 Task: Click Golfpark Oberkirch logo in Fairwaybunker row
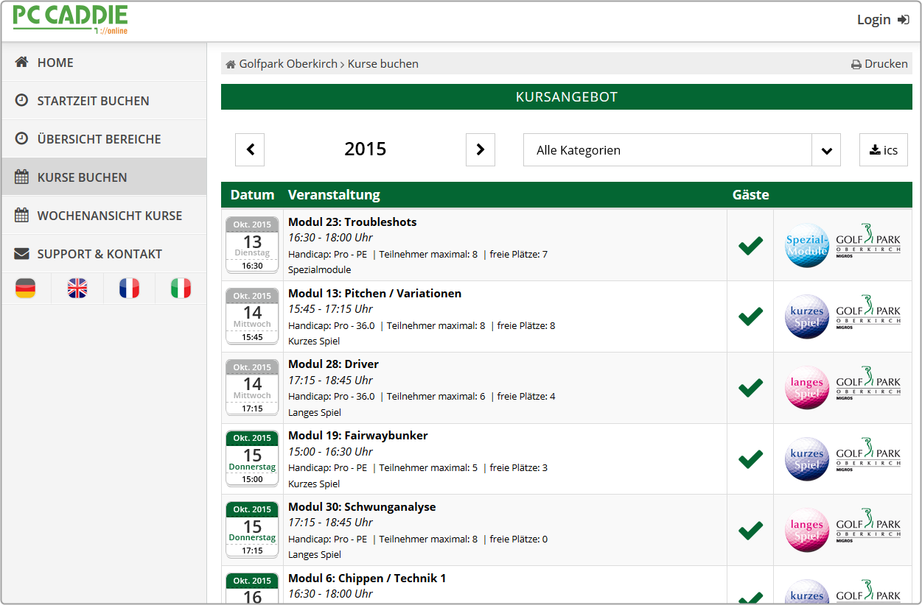pyautogui.click(x=868, y=455)
